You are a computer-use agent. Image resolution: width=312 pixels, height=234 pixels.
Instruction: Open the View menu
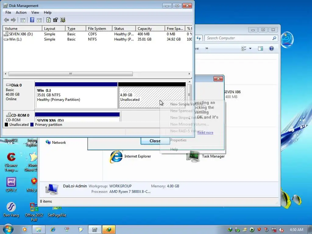(35, 12)
